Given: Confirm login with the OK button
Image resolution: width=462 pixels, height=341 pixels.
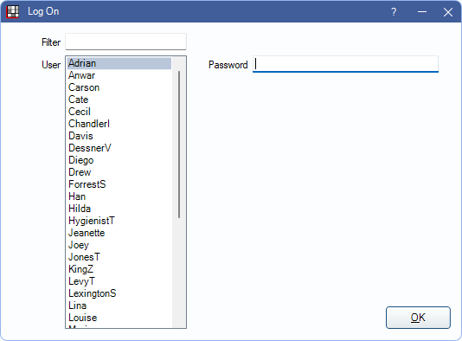Looking at the screenshot, I should pos(418,318).
